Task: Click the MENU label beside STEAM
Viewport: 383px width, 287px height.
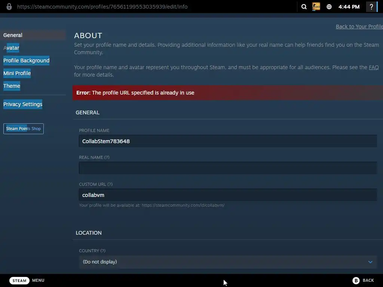Action: (38, 280)
